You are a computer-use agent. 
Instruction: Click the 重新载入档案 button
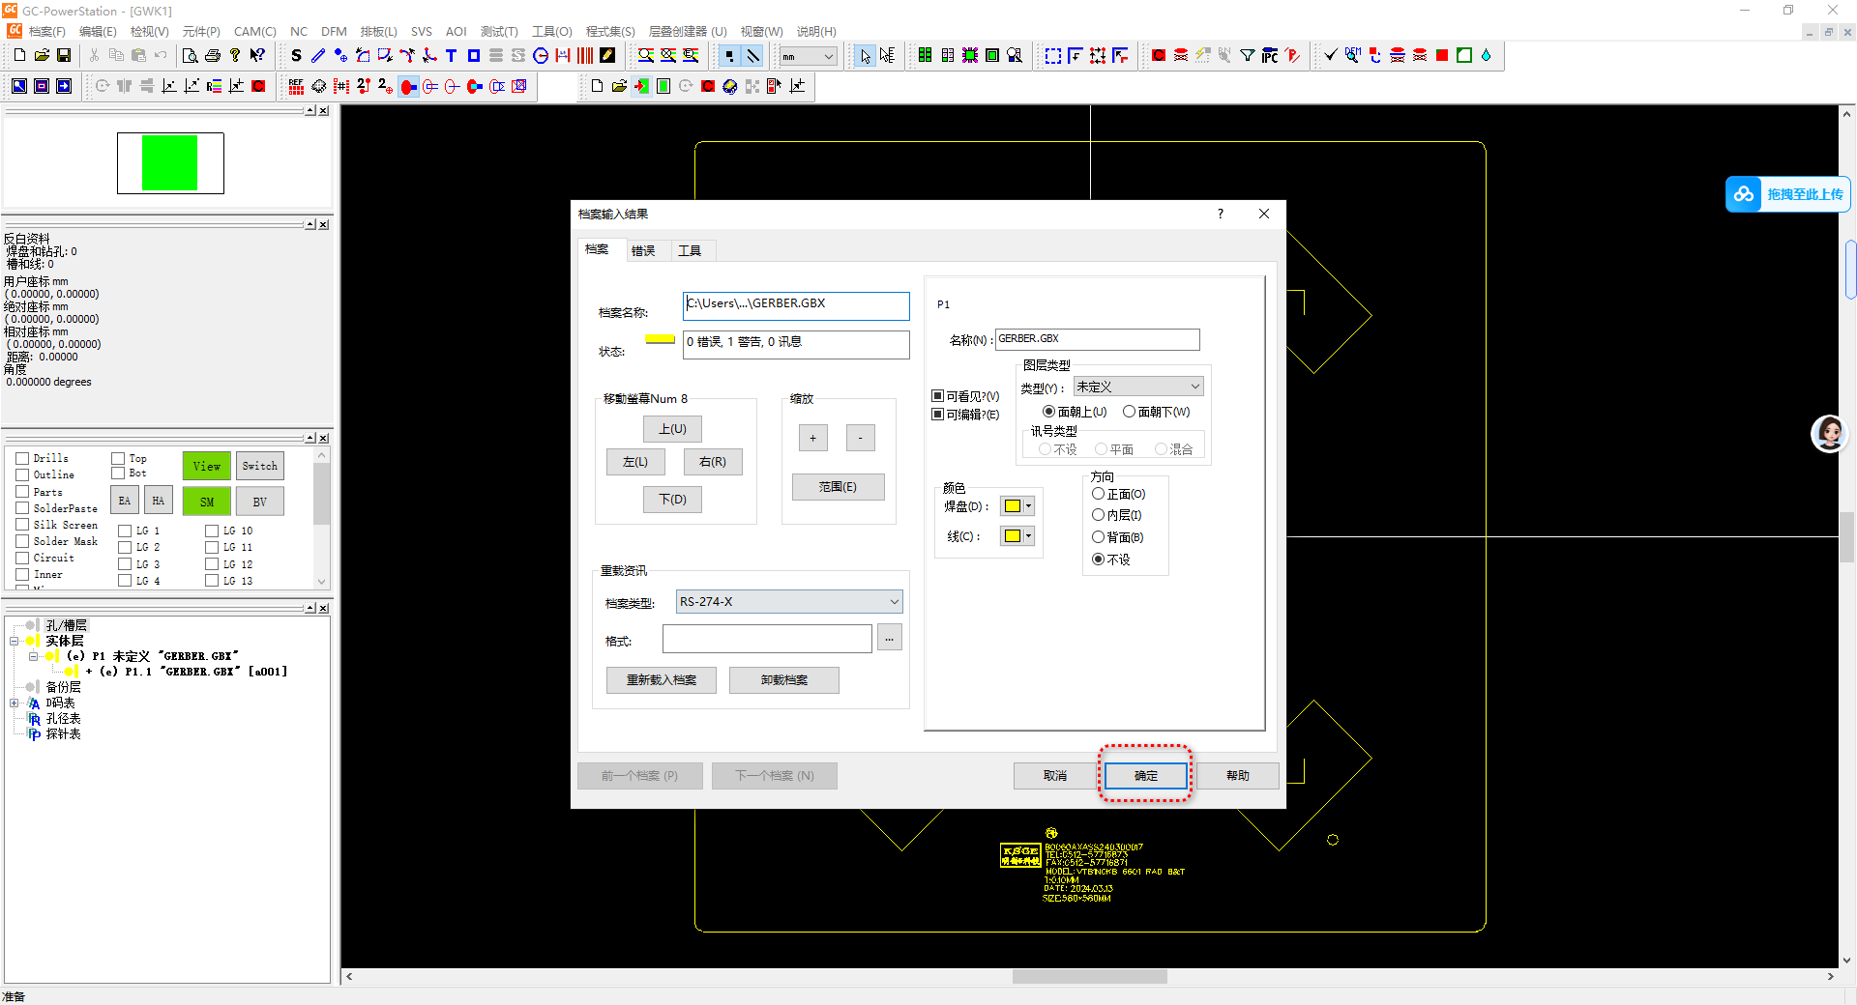pos(662,680)
